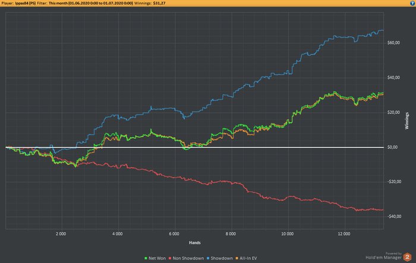Click the $60,00 axis label
416x263 pixels.
click(393, 43)
